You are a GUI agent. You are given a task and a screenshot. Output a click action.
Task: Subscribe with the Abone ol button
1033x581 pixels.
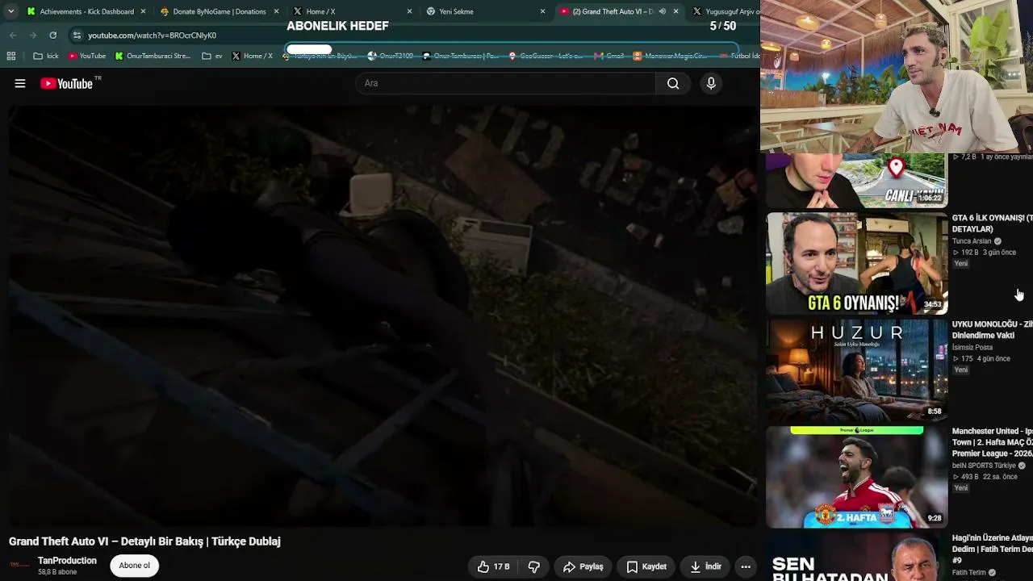click(x=134, y=566)
